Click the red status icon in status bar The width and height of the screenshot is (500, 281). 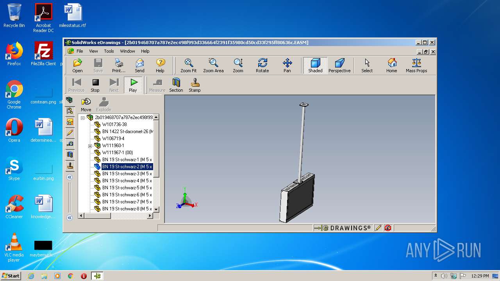(388, 228)
